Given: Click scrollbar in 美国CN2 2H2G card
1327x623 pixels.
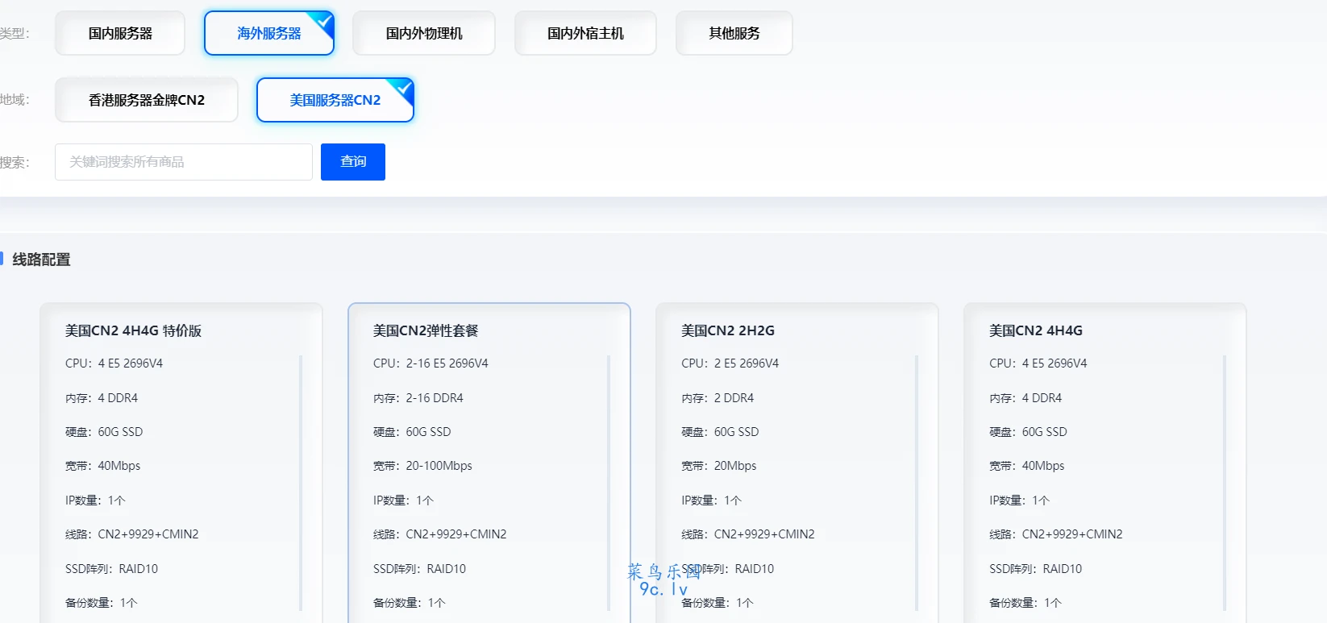Looking at the screenshot, I should click(x=917, y=482).
